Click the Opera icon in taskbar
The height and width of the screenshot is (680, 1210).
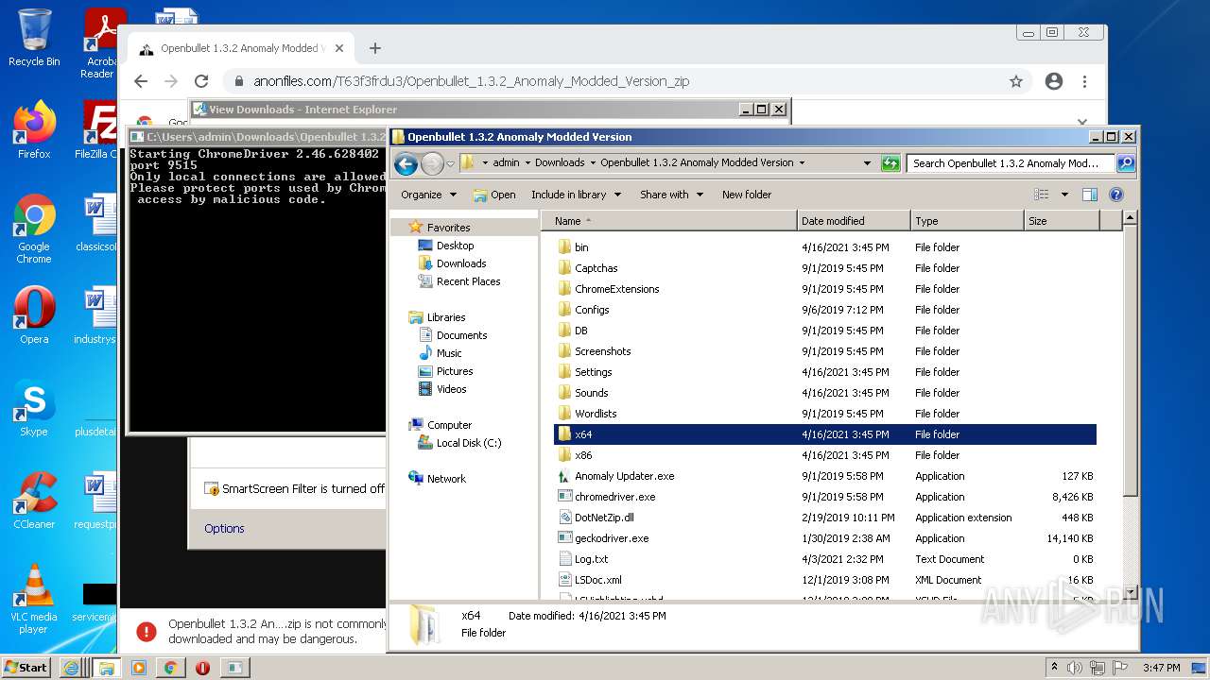pos(202,667)
